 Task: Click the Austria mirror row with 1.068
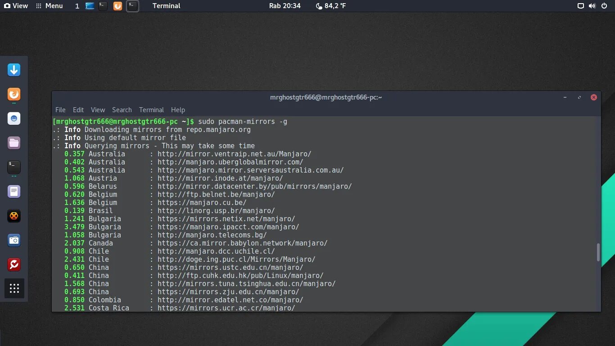pyautogui.click(x=174, y=178)
